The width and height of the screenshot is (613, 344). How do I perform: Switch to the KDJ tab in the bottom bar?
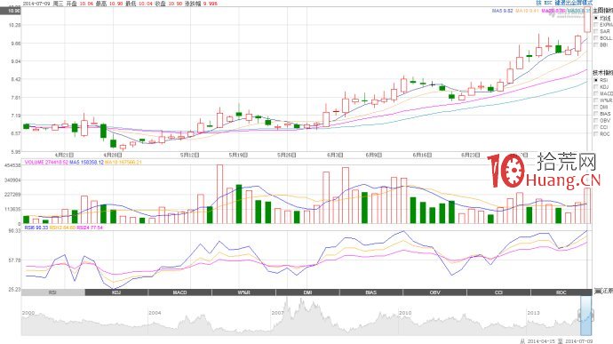(116, 292)
